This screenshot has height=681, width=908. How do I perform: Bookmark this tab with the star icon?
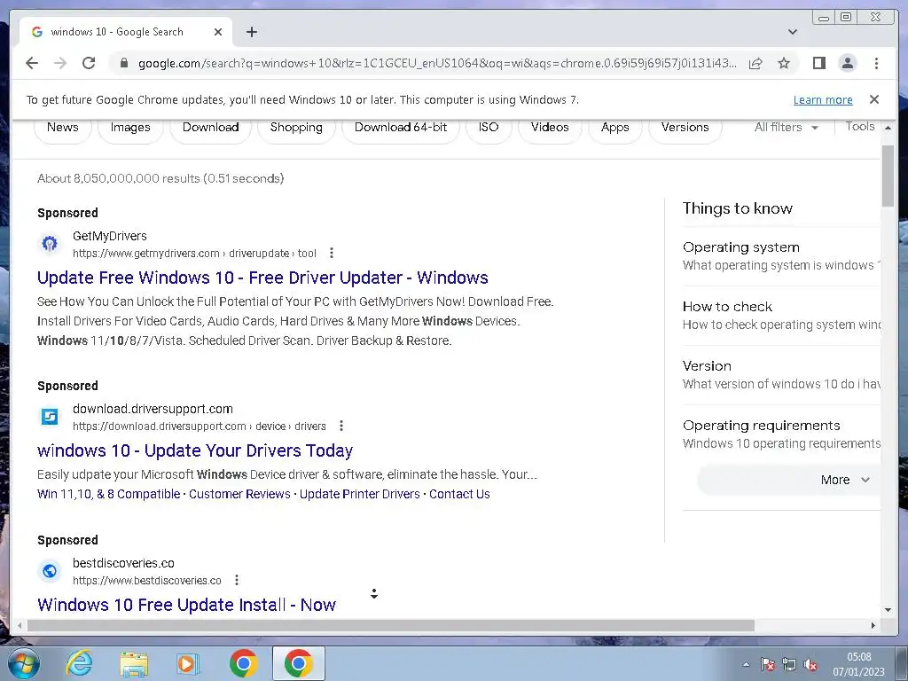click(784, 63)
